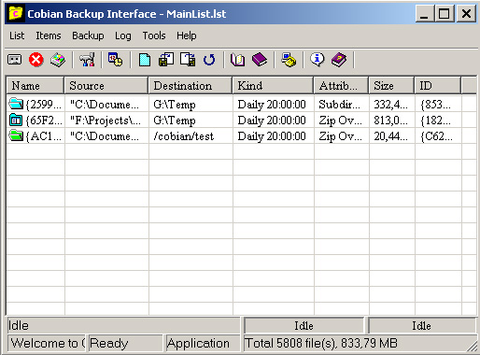Open the Tools menu
The image size is (480, 355).
coord(154,35)
